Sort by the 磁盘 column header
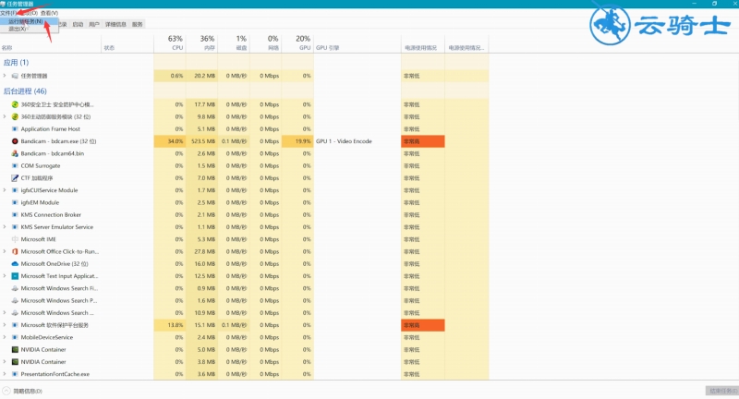Viewport: 739px width, 399px height. pos(234,42)
